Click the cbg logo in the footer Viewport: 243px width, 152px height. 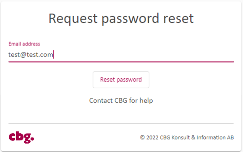point(21,137)
